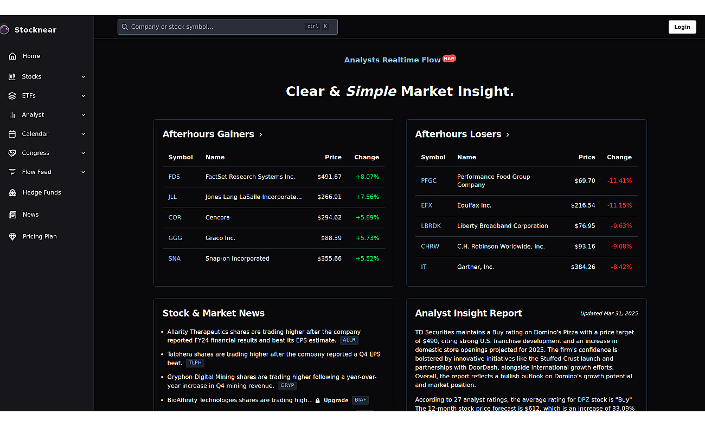The width and height of the screenshot is (705, 427).
Task: Click the Stocknear logo icon
Action: pos(4,30)
